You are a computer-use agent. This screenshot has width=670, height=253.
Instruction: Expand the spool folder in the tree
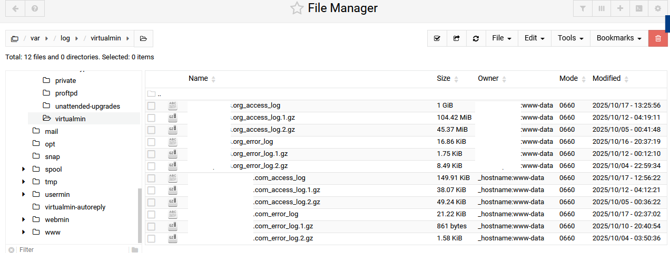point(24,169)
